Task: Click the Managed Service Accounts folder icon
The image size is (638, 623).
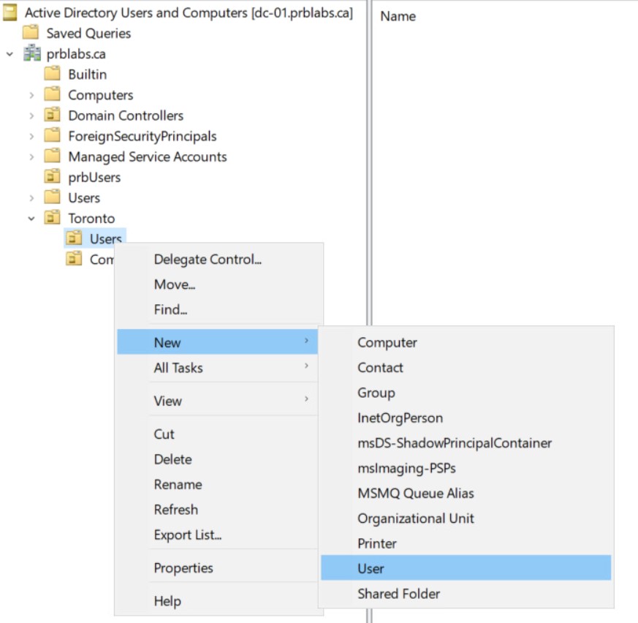Action: pos(52,156)
